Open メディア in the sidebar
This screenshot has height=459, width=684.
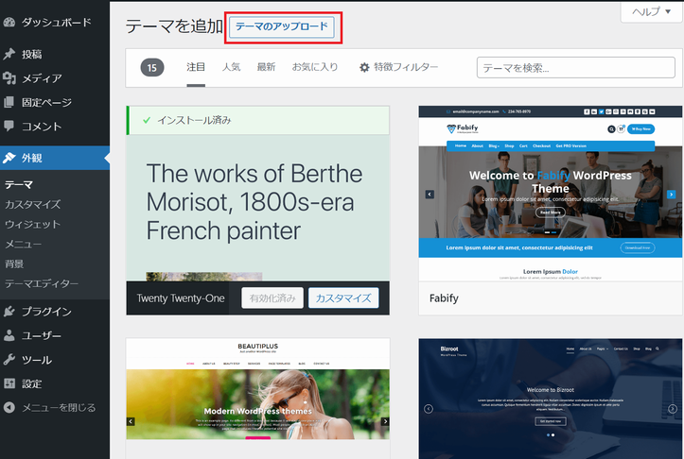click(x=55, y=78)
